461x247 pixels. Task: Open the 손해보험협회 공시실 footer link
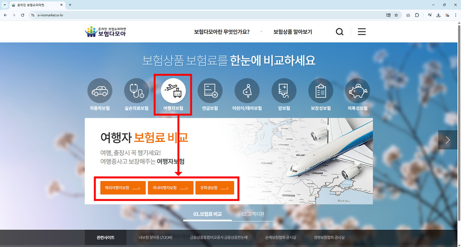280,237
